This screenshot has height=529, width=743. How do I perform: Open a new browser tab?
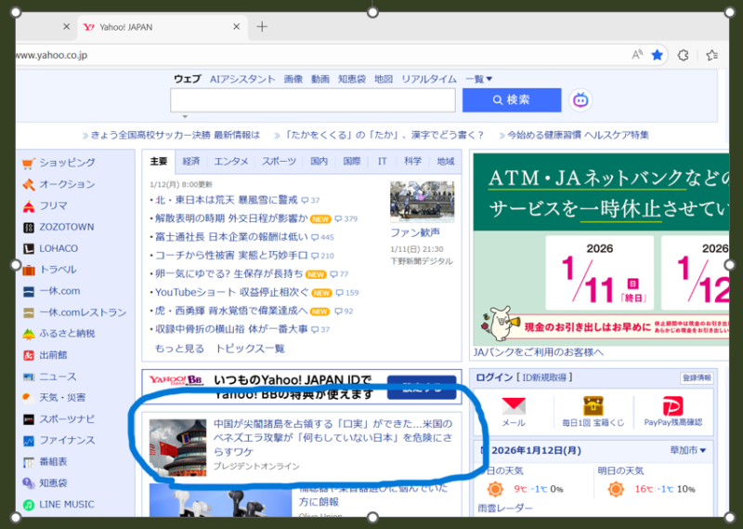(262, 26)
